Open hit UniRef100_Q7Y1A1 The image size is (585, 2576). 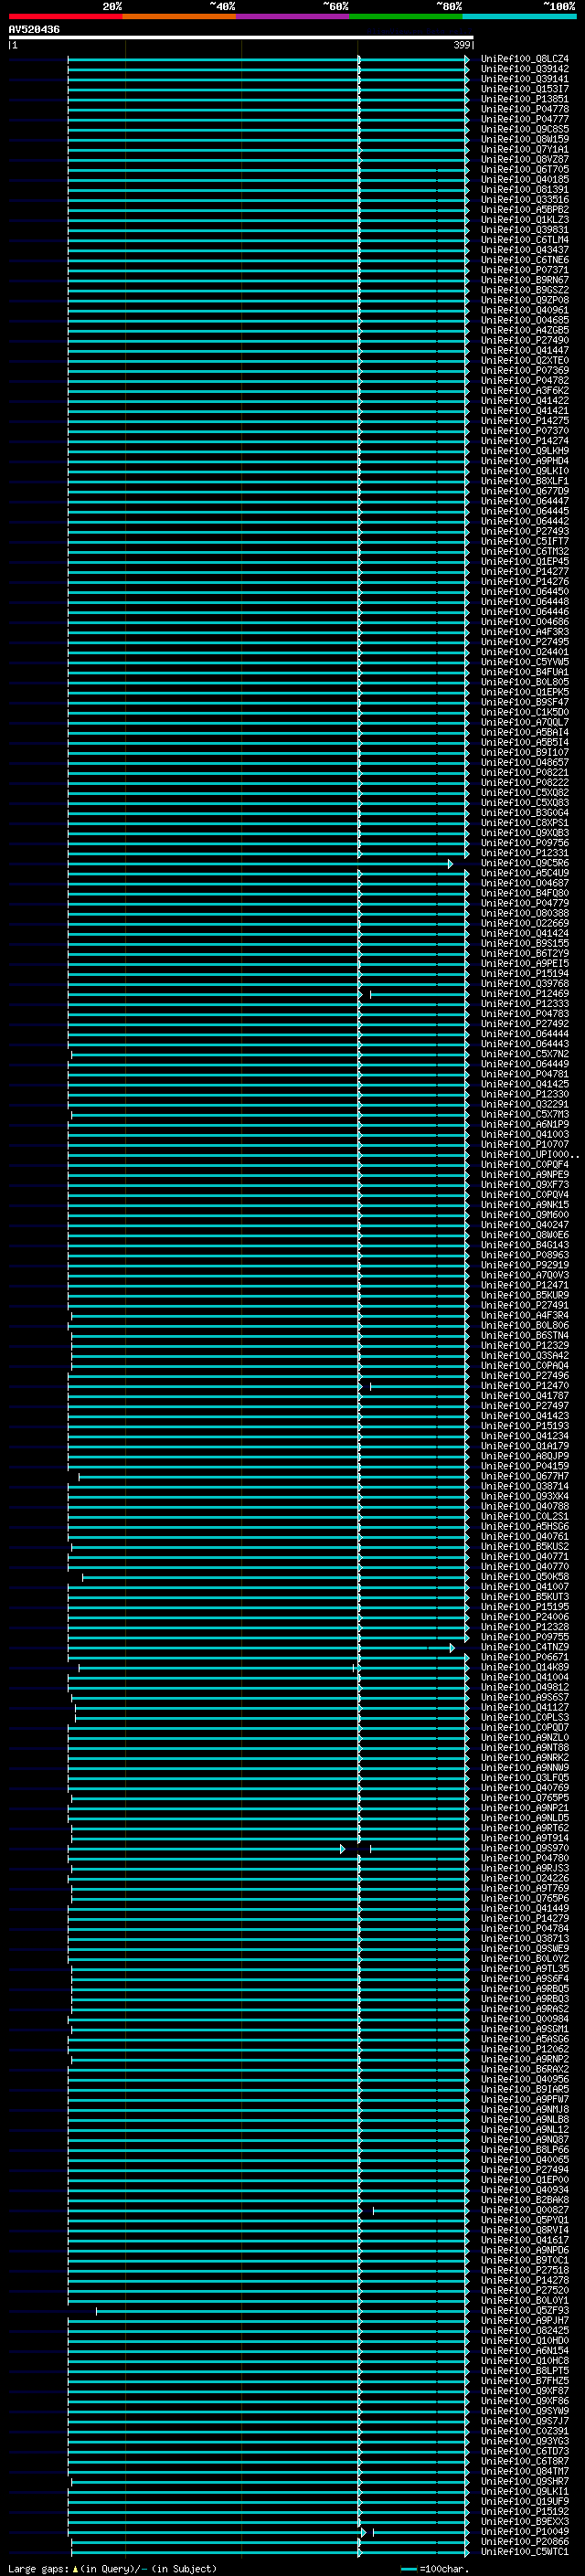point(524,149)
